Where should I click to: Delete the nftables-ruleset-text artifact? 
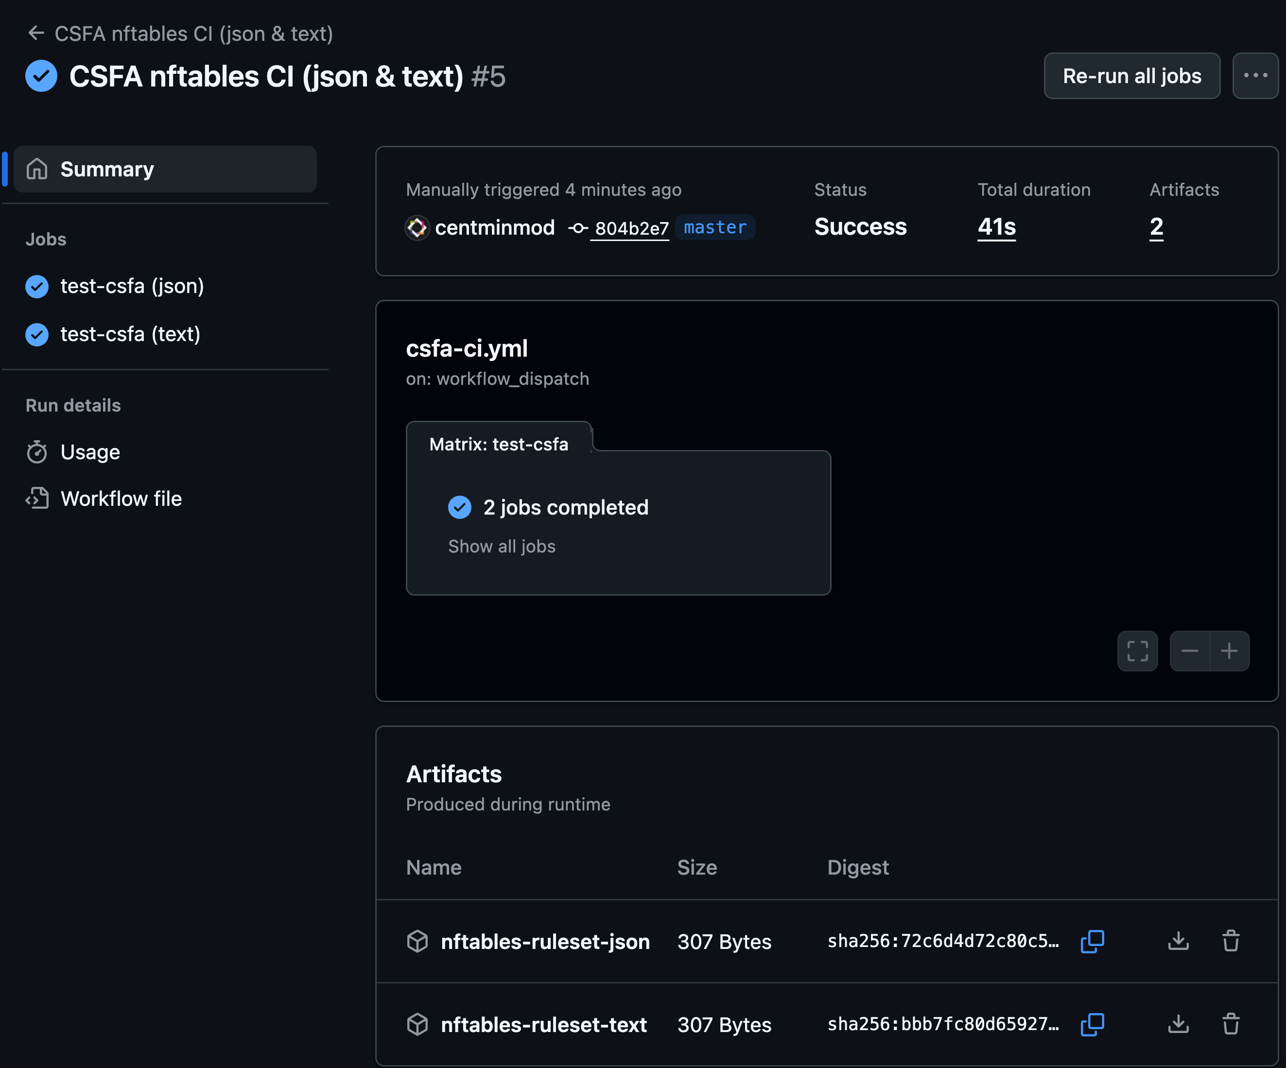1231,1025
